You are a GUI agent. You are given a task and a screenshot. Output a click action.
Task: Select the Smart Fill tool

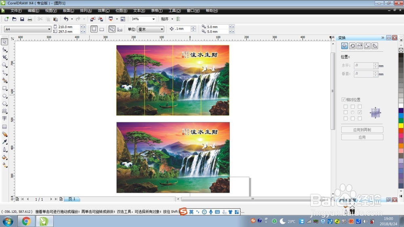click(x=4, y=80)
